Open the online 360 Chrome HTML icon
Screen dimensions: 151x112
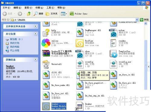[46, 43]
